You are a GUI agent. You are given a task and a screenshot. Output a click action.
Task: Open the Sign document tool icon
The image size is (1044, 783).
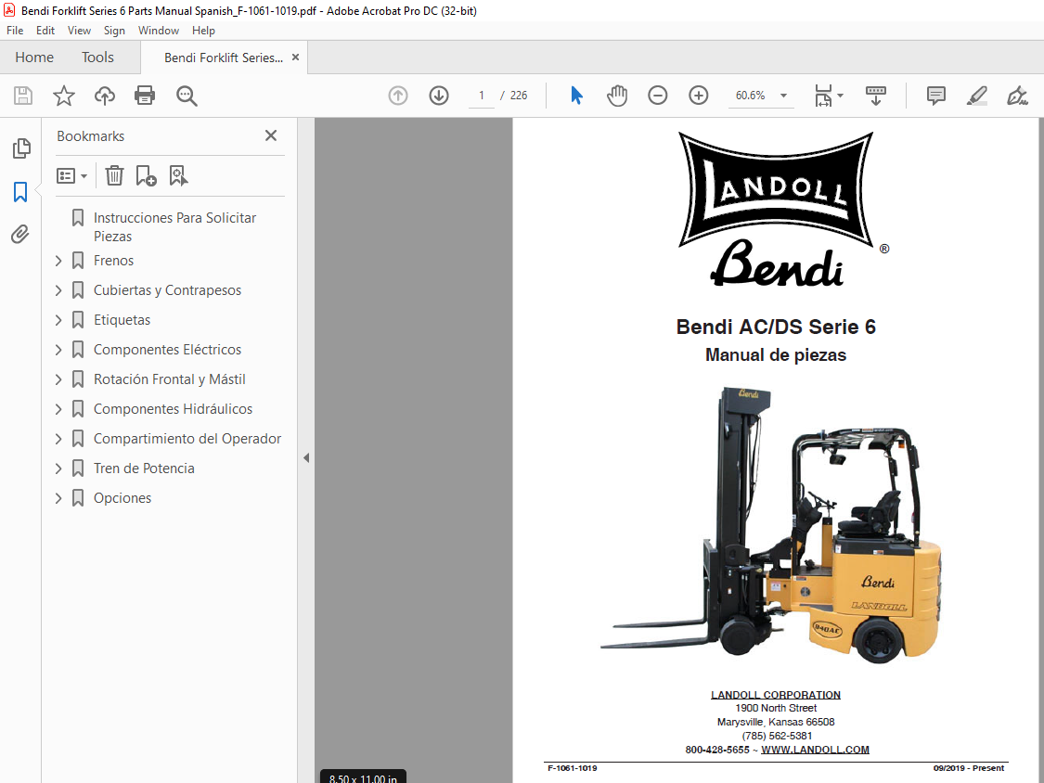(1017, 96)
